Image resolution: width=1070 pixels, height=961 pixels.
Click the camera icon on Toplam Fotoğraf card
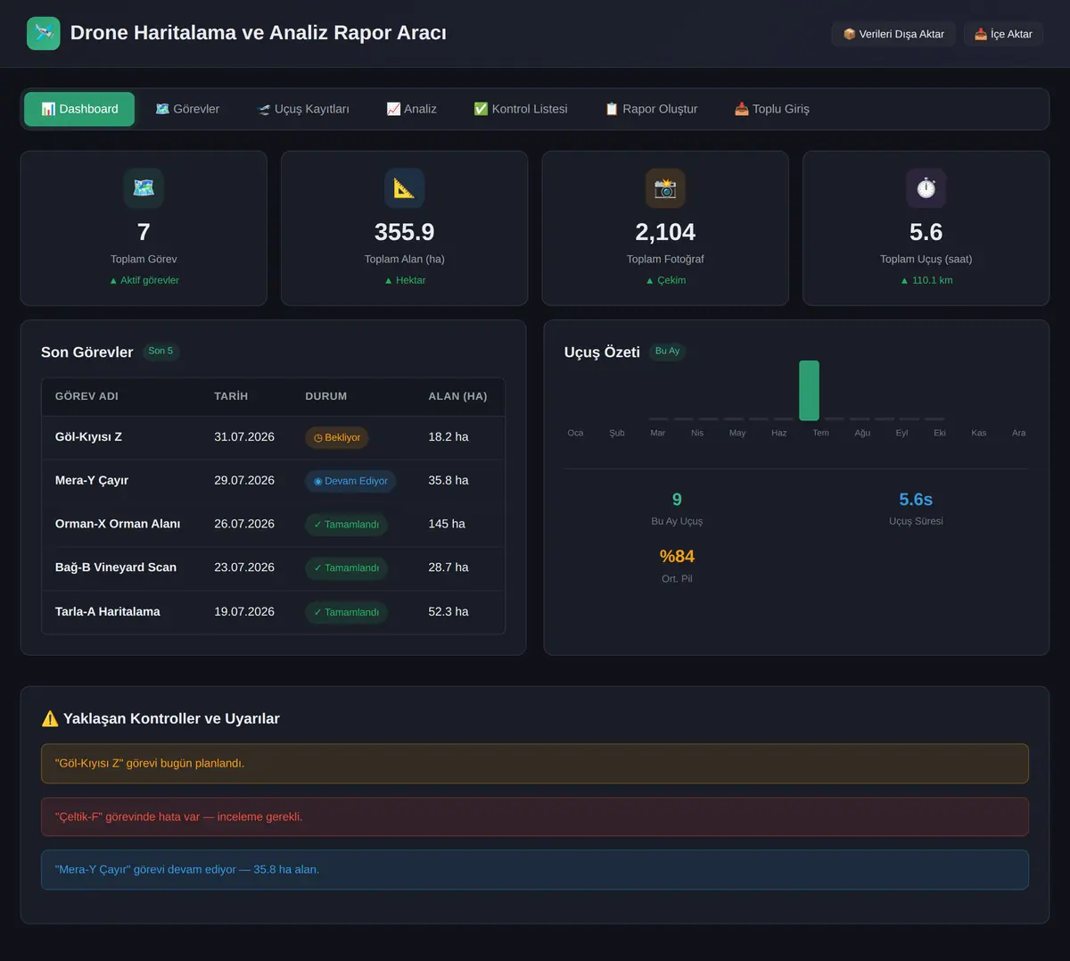click(665, 188)
